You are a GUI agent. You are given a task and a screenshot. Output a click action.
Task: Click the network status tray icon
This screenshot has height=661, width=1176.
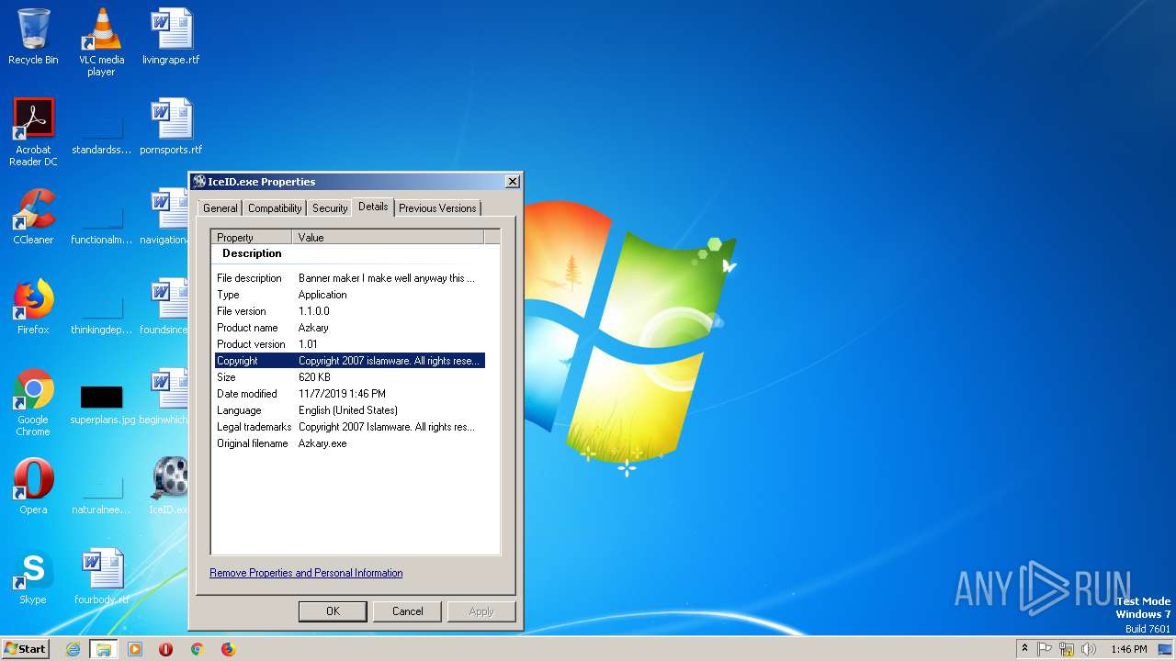[x=1067, y=649]
